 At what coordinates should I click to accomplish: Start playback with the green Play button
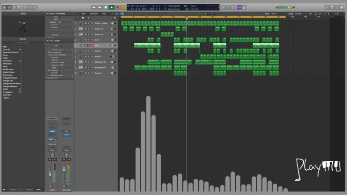(112, 7)
